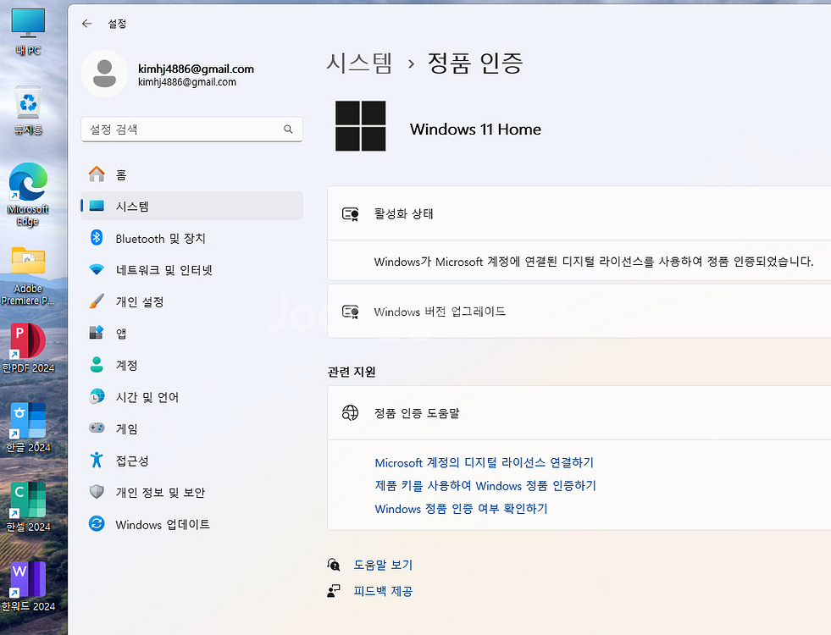Screen dimensions: 831x635
Task: Open the 휴지통 recycle bin icon
Action: 28,111
